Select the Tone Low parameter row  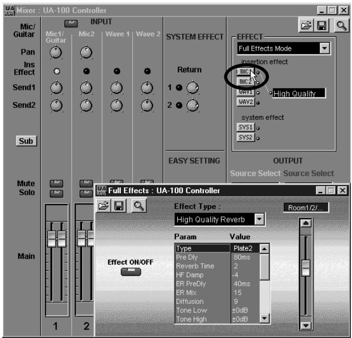pyautogui.click(x=218, y=310)
